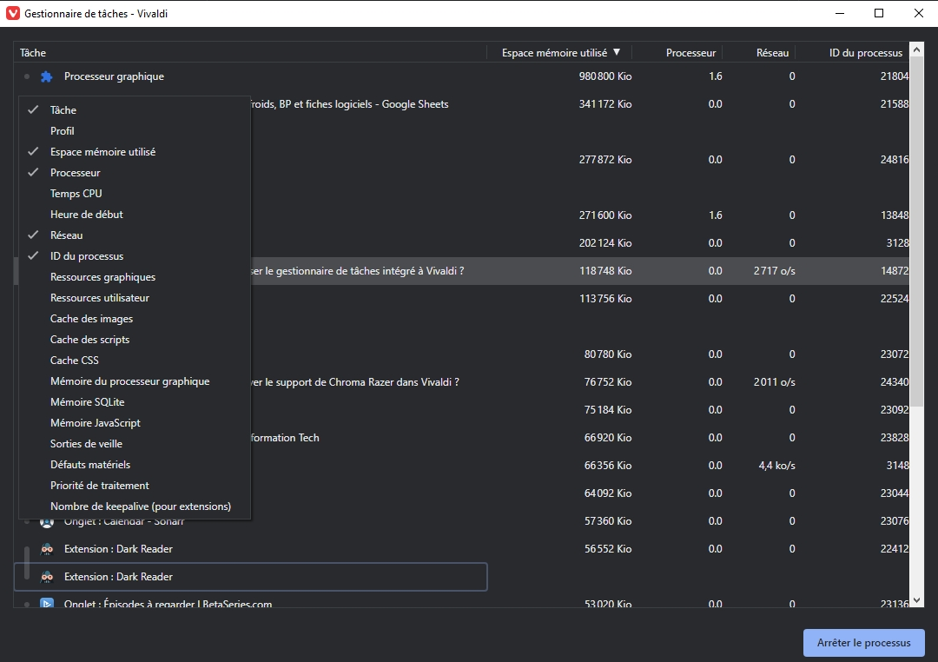The width and height of the screenshot is (938, 662).
Task: Sort by the Processeur column header
Action: coord(677,53)
